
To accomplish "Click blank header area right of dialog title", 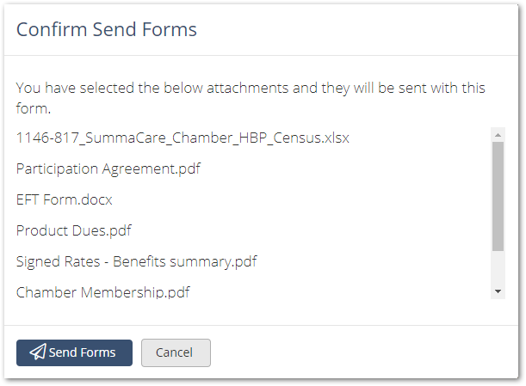I will 356,29.
